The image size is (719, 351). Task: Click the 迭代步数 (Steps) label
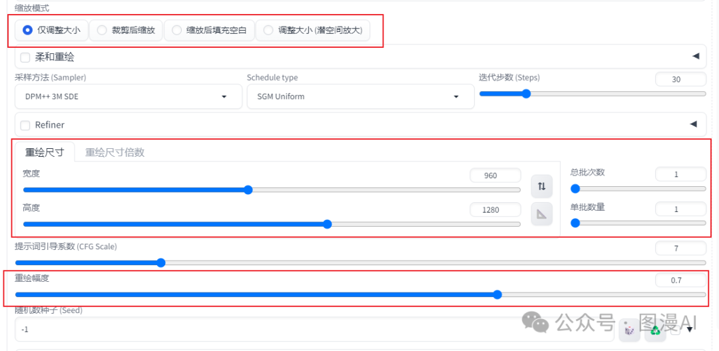[509, 77]
